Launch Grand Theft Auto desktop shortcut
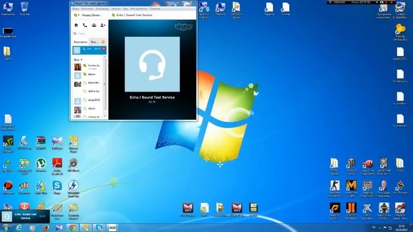The width and height of the screenshot is (413, 232). (384, 166)
